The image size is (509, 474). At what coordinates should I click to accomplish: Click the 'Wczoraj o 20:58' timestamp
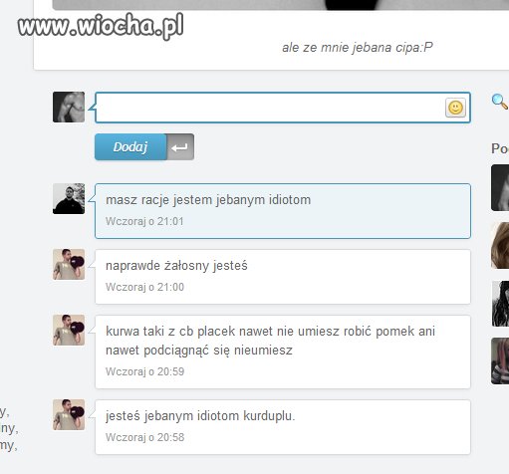(144, 437)
